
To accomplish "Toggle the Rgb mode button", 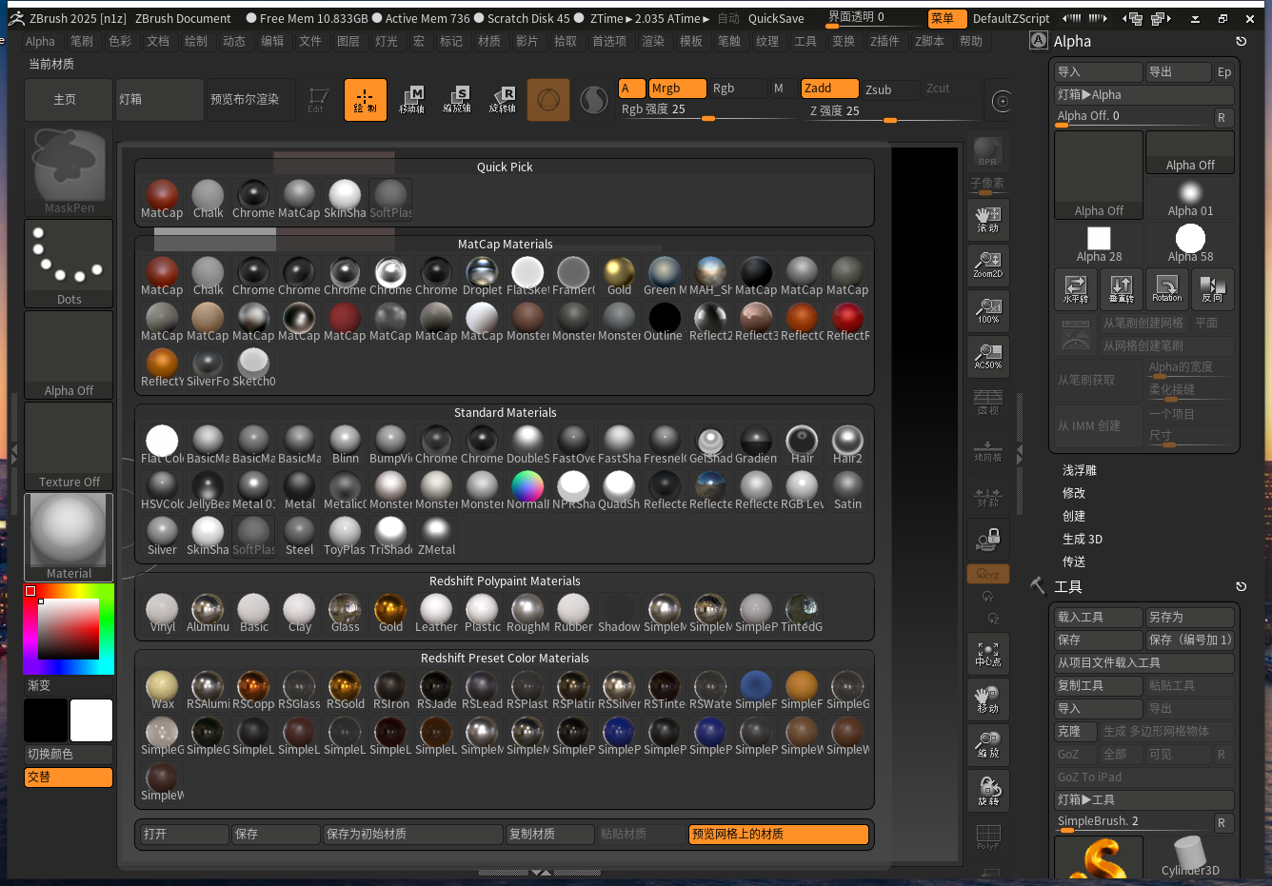I will pyautogui.click(x=738, y=89).
